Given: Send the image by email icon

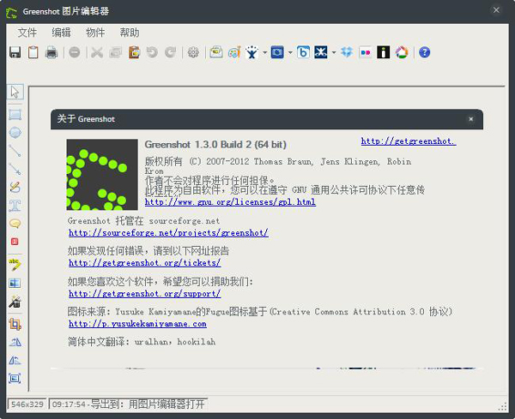Looking at the screenshot, I should pyautogui.click(x=216, y=52).
